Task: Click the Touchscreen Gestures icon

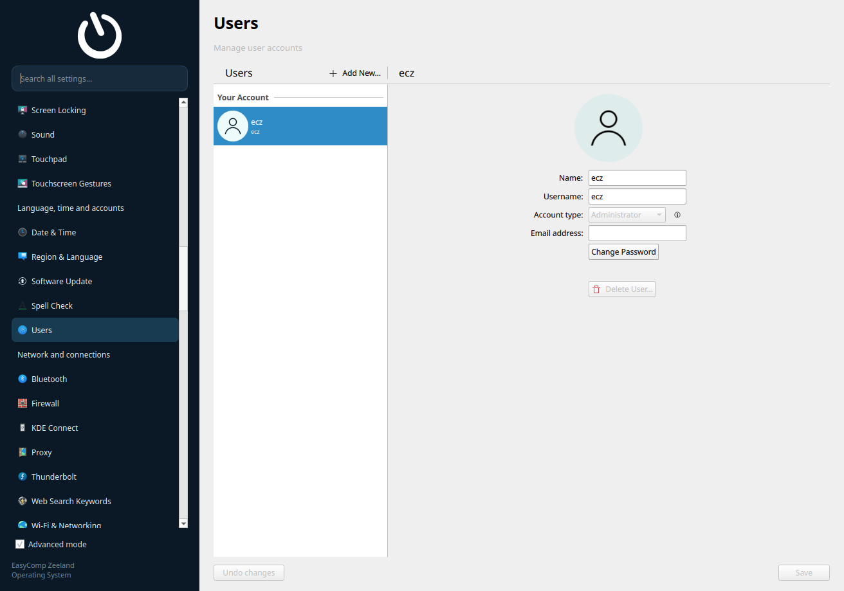Action: tap(23, 183)
